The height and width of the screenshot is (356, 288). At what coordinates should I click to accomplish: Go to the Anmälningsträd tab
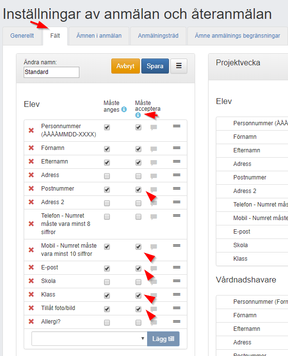(158, 36)
